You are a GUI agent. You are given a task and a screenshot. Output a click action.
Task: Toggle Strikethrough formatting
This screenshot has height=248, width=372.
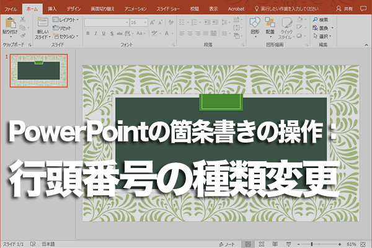tap(120, 33)
